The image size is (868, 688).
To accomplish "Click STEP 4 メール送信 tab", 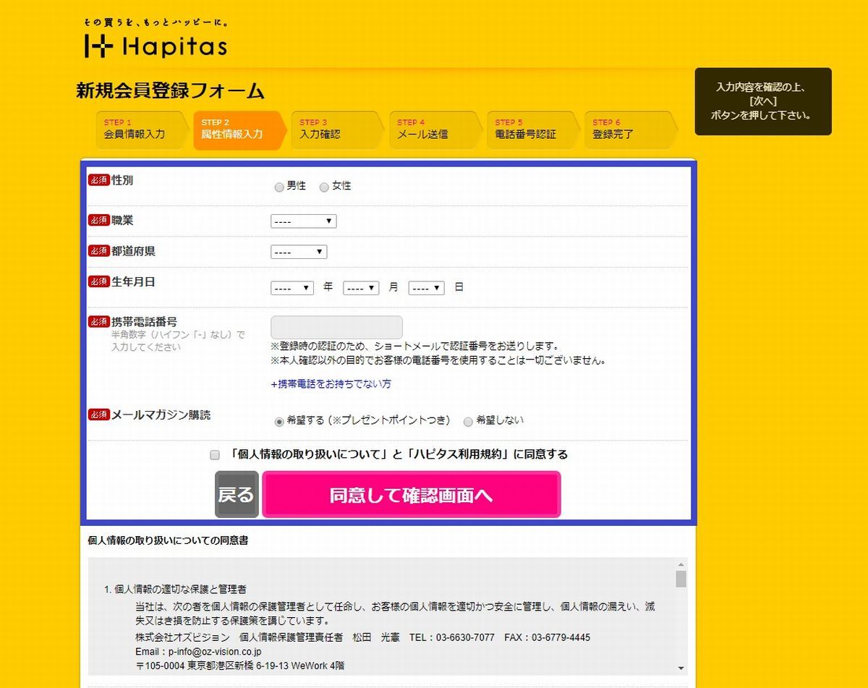I will point(435,129).
